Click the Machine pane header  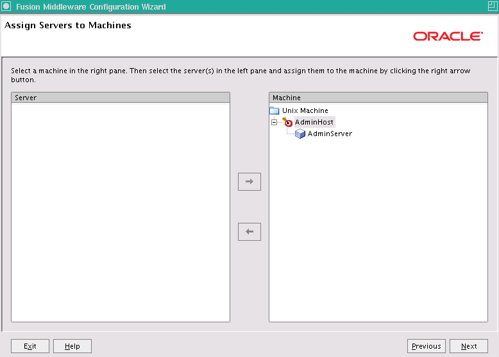click(378, 98)
